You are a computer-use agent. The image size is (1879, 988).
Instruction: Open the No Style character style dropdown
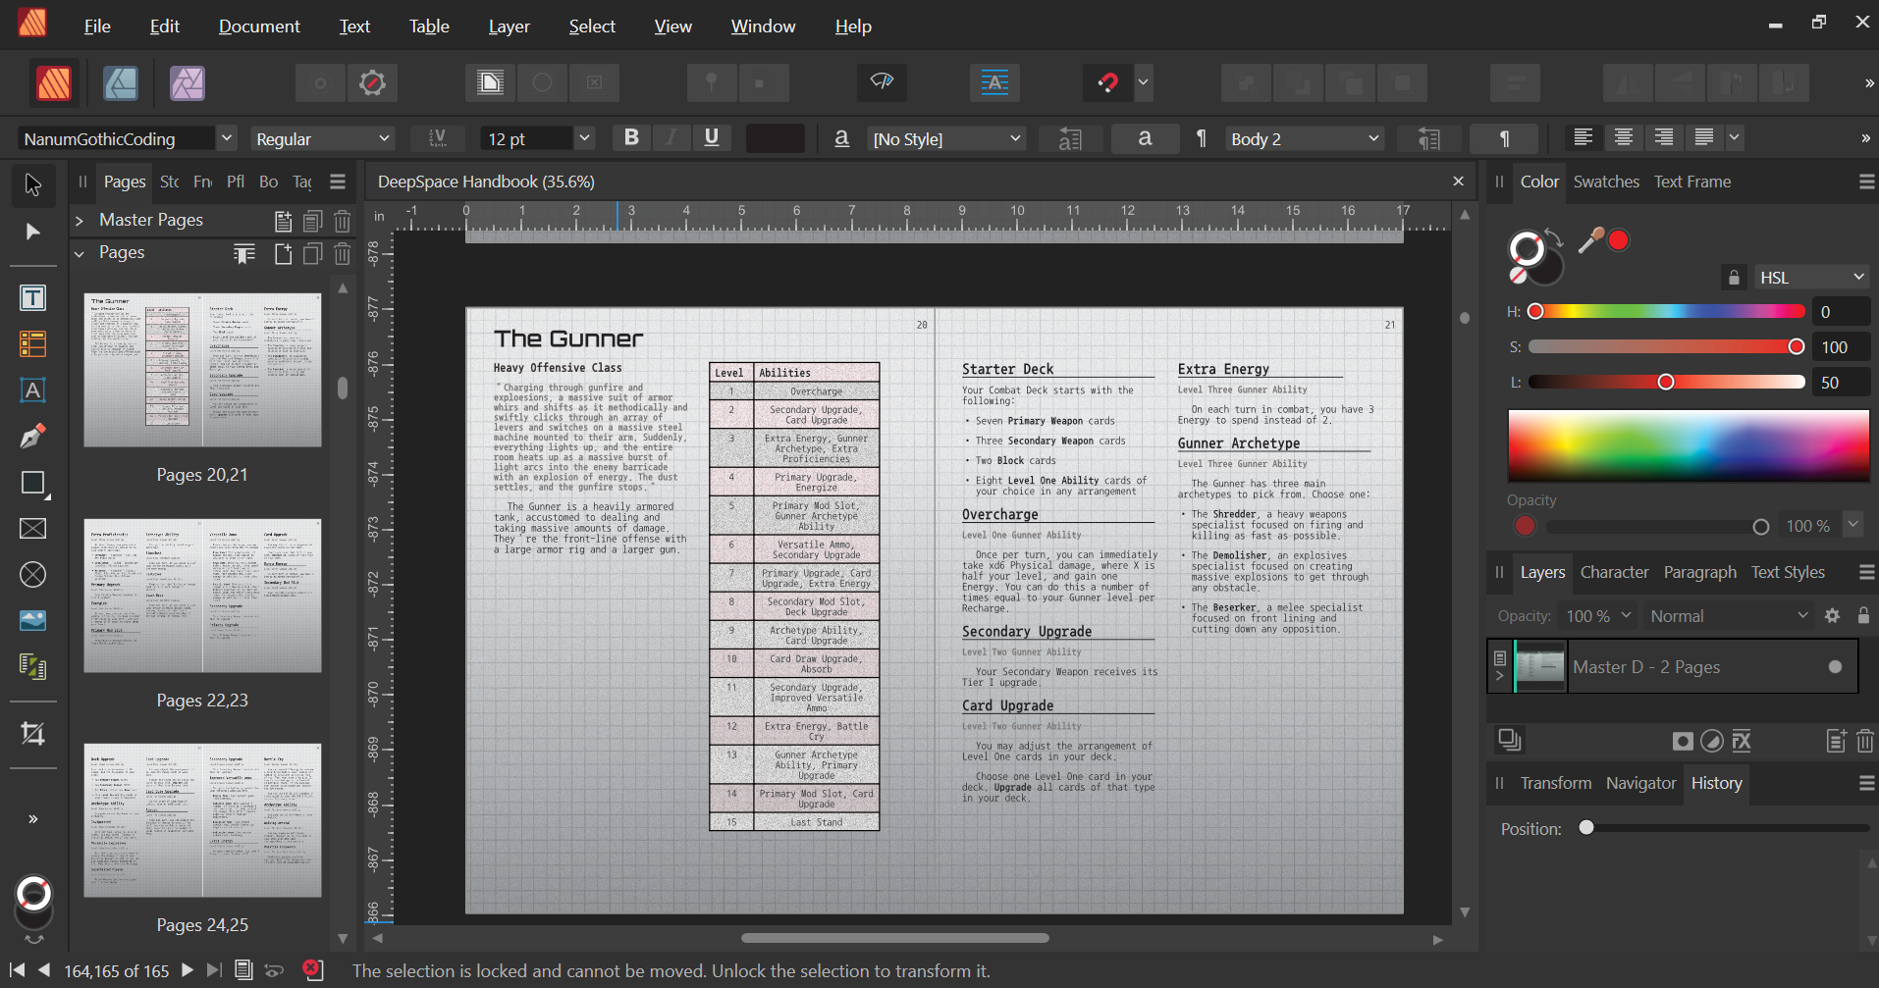(x=1015, y=138)
